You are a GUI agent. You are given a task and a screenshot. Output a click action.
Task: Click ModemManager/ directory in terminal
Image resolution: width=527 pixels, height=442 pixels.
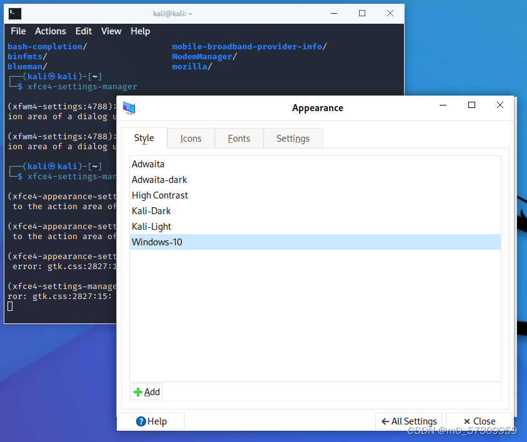pyautogui.click(x=204, y=56)
